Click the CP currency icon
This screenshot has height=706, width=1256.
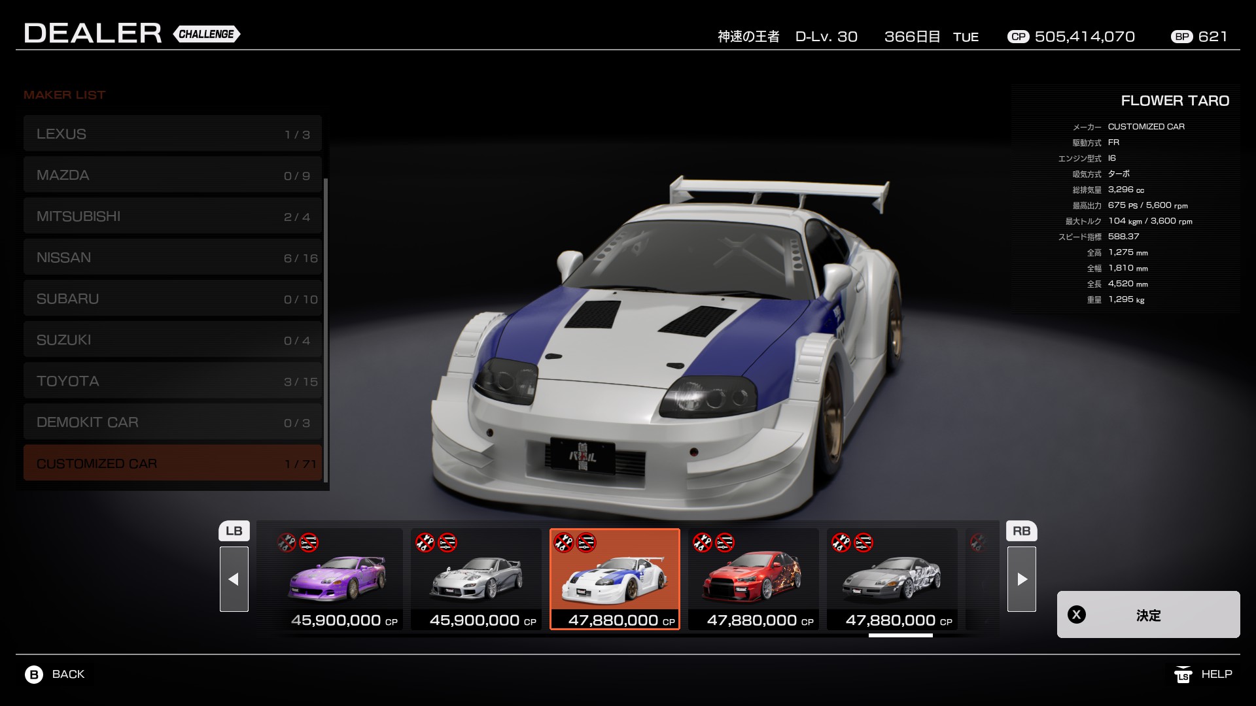[1019, 37]
